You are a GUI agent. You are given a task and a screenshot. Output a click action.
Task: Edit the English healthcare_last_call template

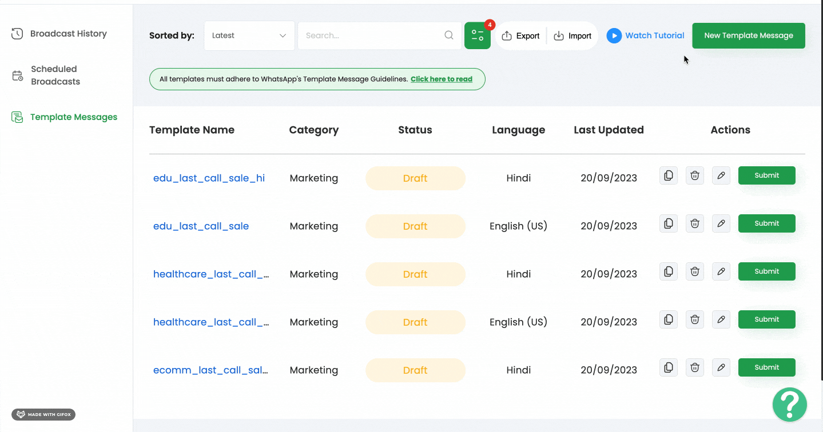[x=721, y=319]
